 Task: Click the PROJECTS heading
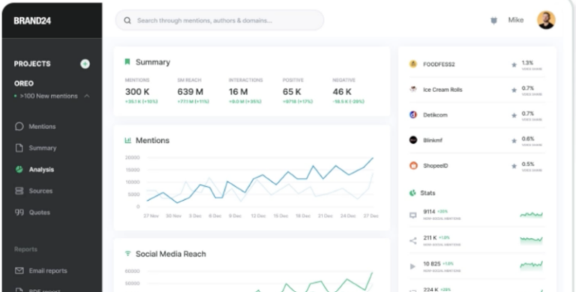tap(32, 64)
